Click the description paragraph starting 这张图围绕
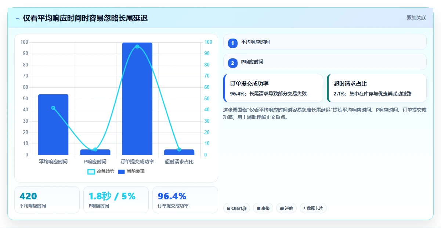The width and height of the screenshot is (441, 228). tap(325, 113)
